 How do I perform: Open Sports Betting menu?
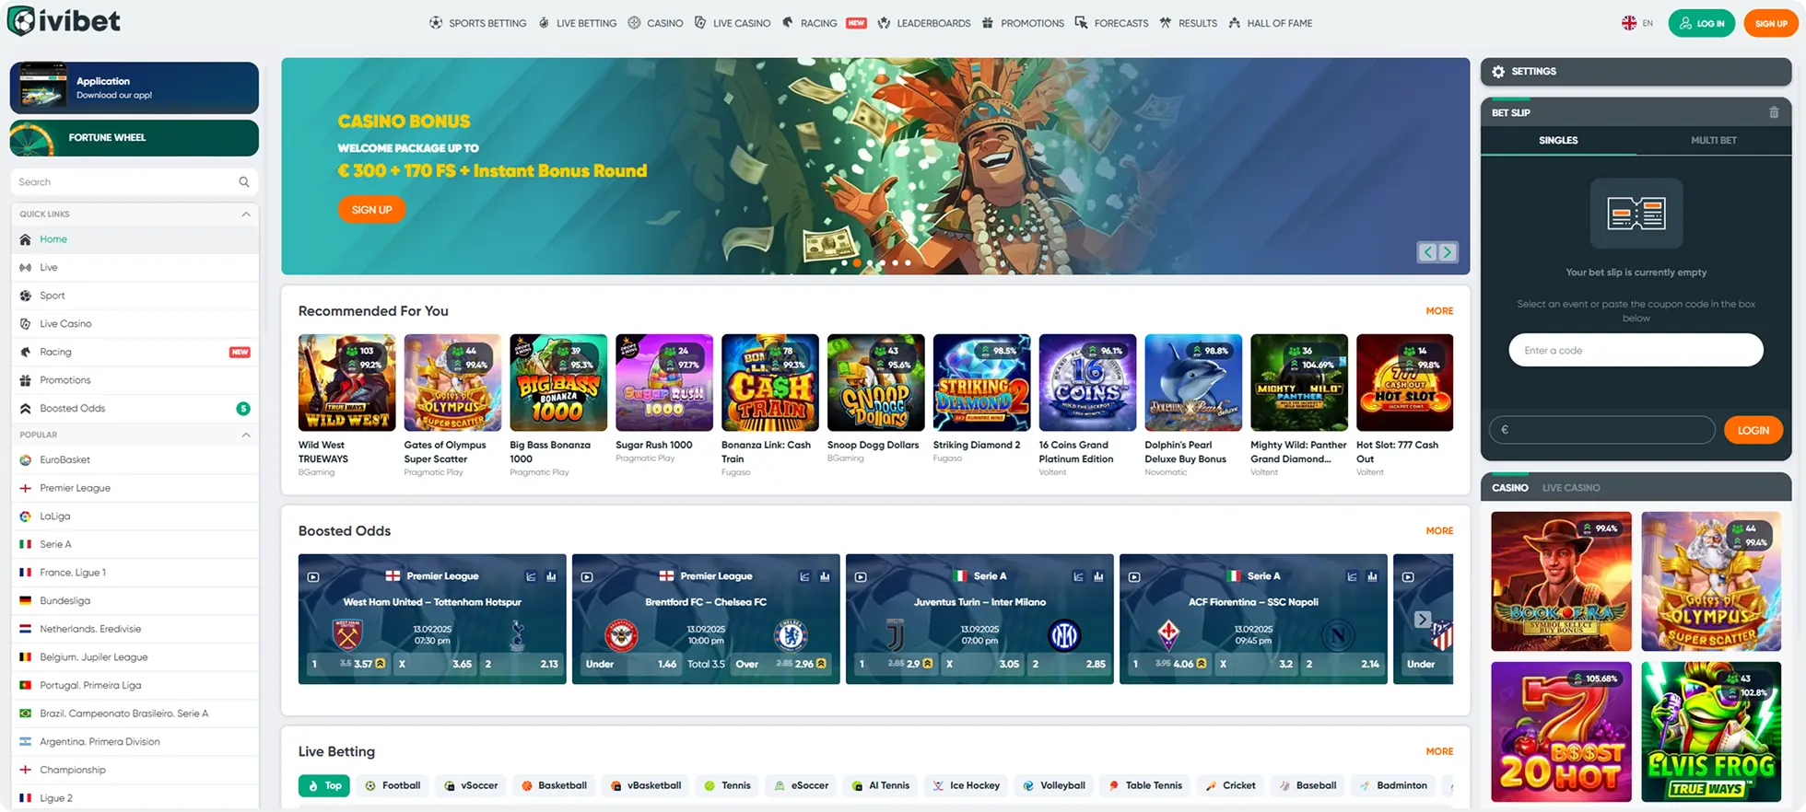(x=477, y=23)
